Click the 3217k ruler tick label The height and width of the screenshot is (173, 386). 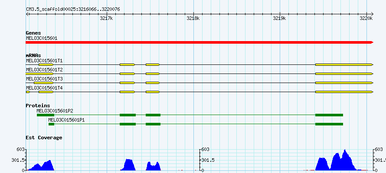click(106, 18)
